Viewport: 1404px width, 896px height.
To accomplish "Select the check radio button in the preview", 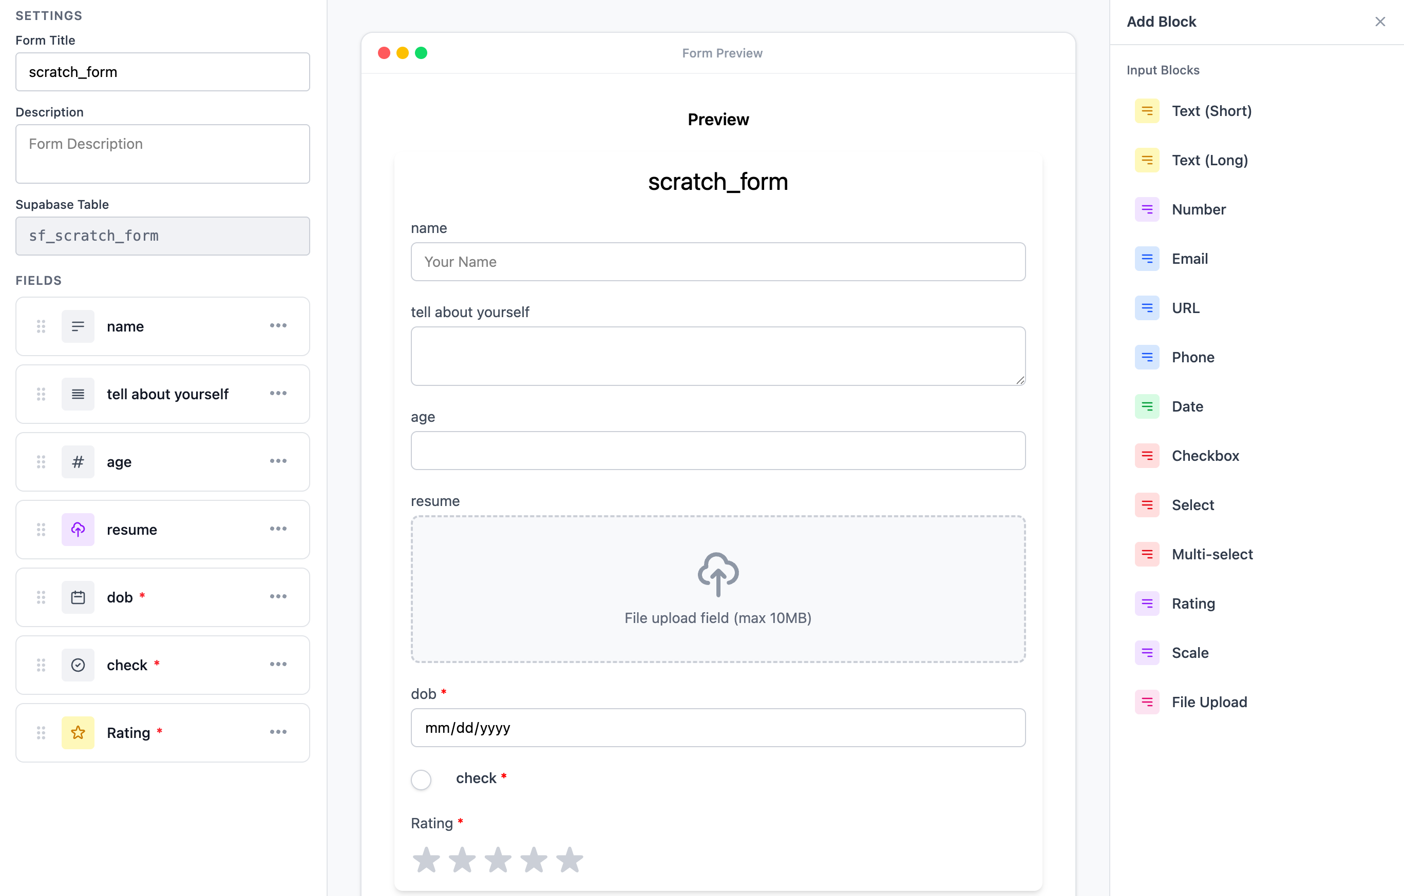I will [421, 780].
